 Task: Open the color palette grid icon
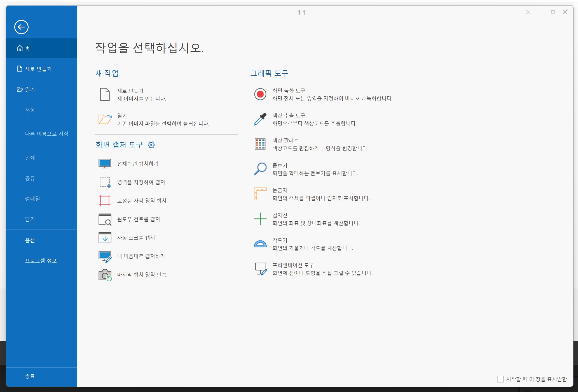coord(260,144)
